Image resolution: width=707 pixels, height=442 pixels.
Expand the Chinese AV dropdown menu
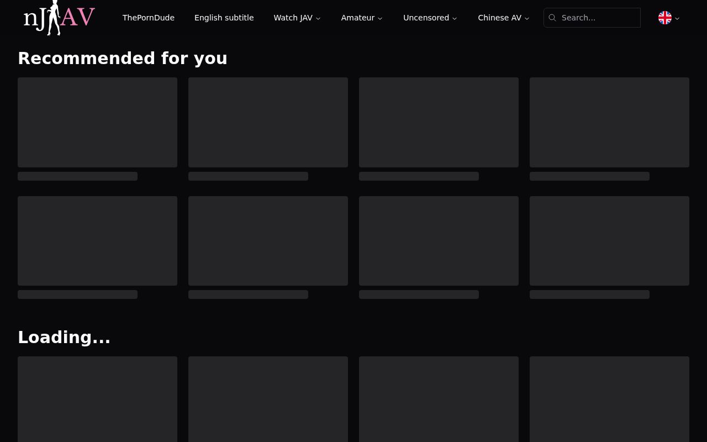coord(504,18)
